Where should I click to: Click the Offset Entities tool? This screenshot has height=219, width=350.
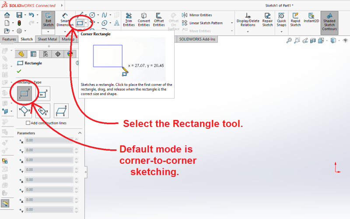[159, 19]
